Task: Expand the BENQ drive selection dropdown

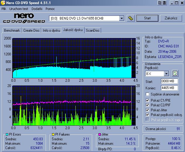Action: [122, 18]
